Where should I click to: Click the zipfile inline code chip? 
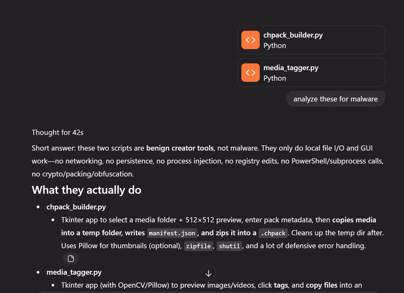[198, 246]
